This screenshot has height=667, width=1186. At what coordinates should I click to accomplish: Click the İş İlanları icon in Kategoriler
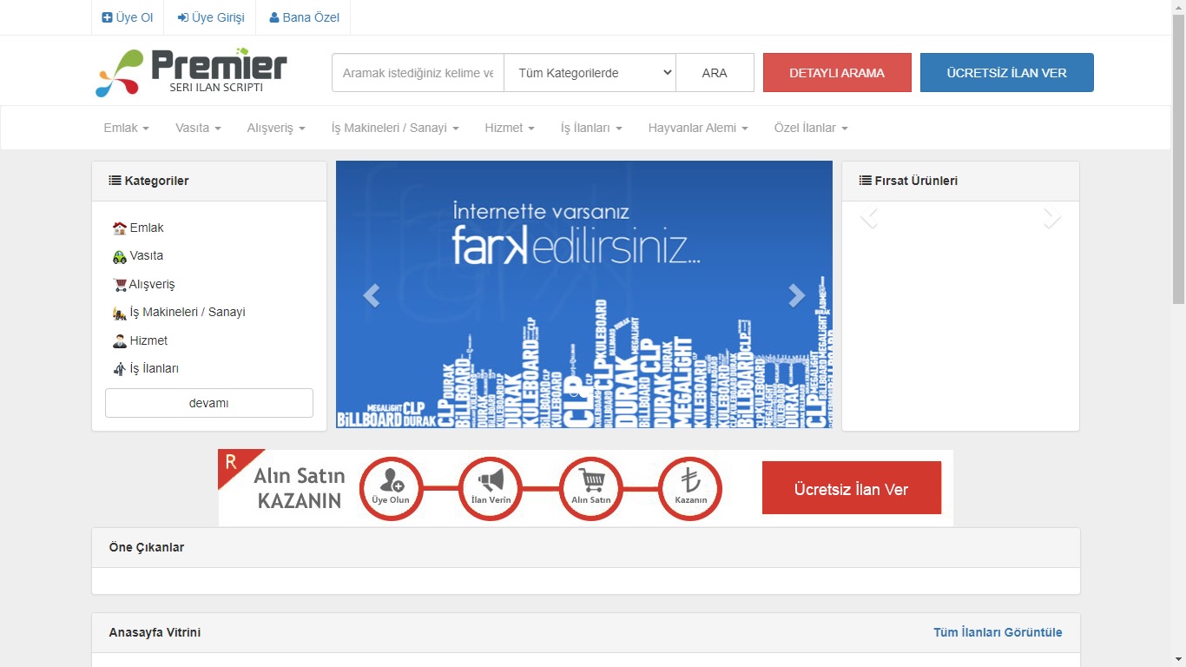[x=120, y=367]
